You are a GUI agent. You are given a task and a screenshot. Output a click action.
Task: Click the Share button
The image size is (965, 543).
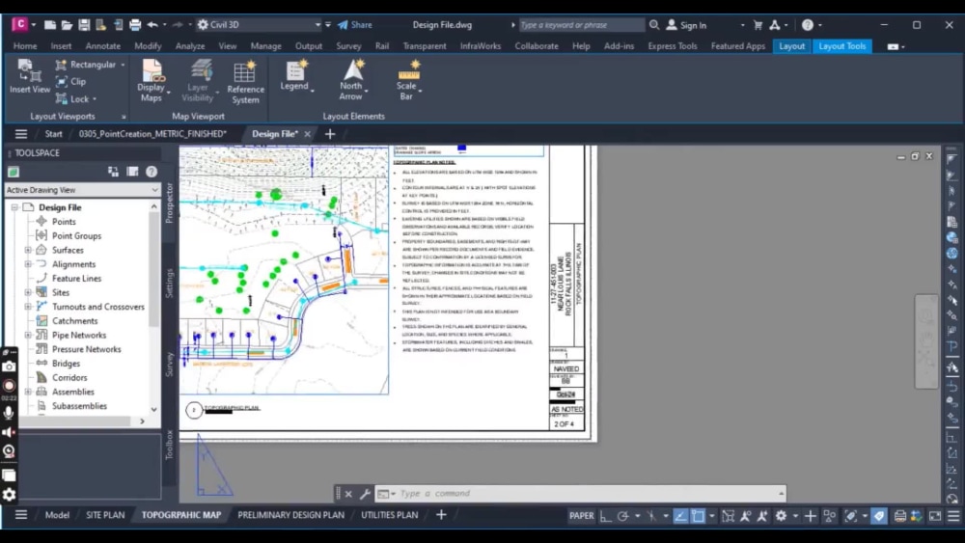click(x=354, y=25)
